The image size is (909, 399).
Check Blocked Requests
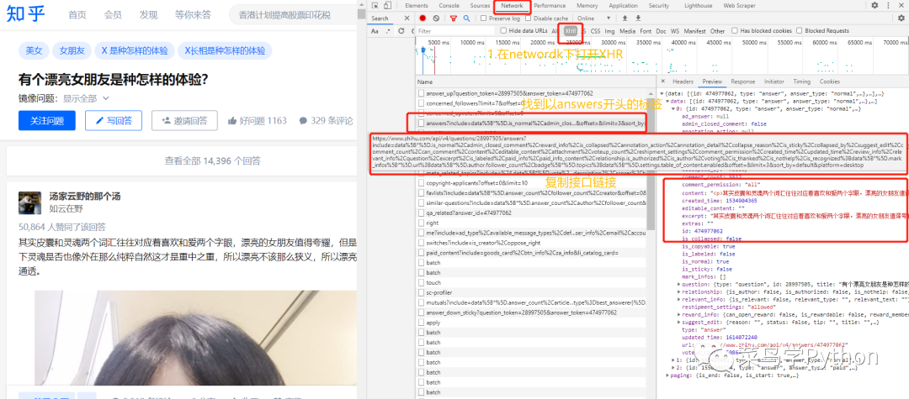[x=800, y=30]
